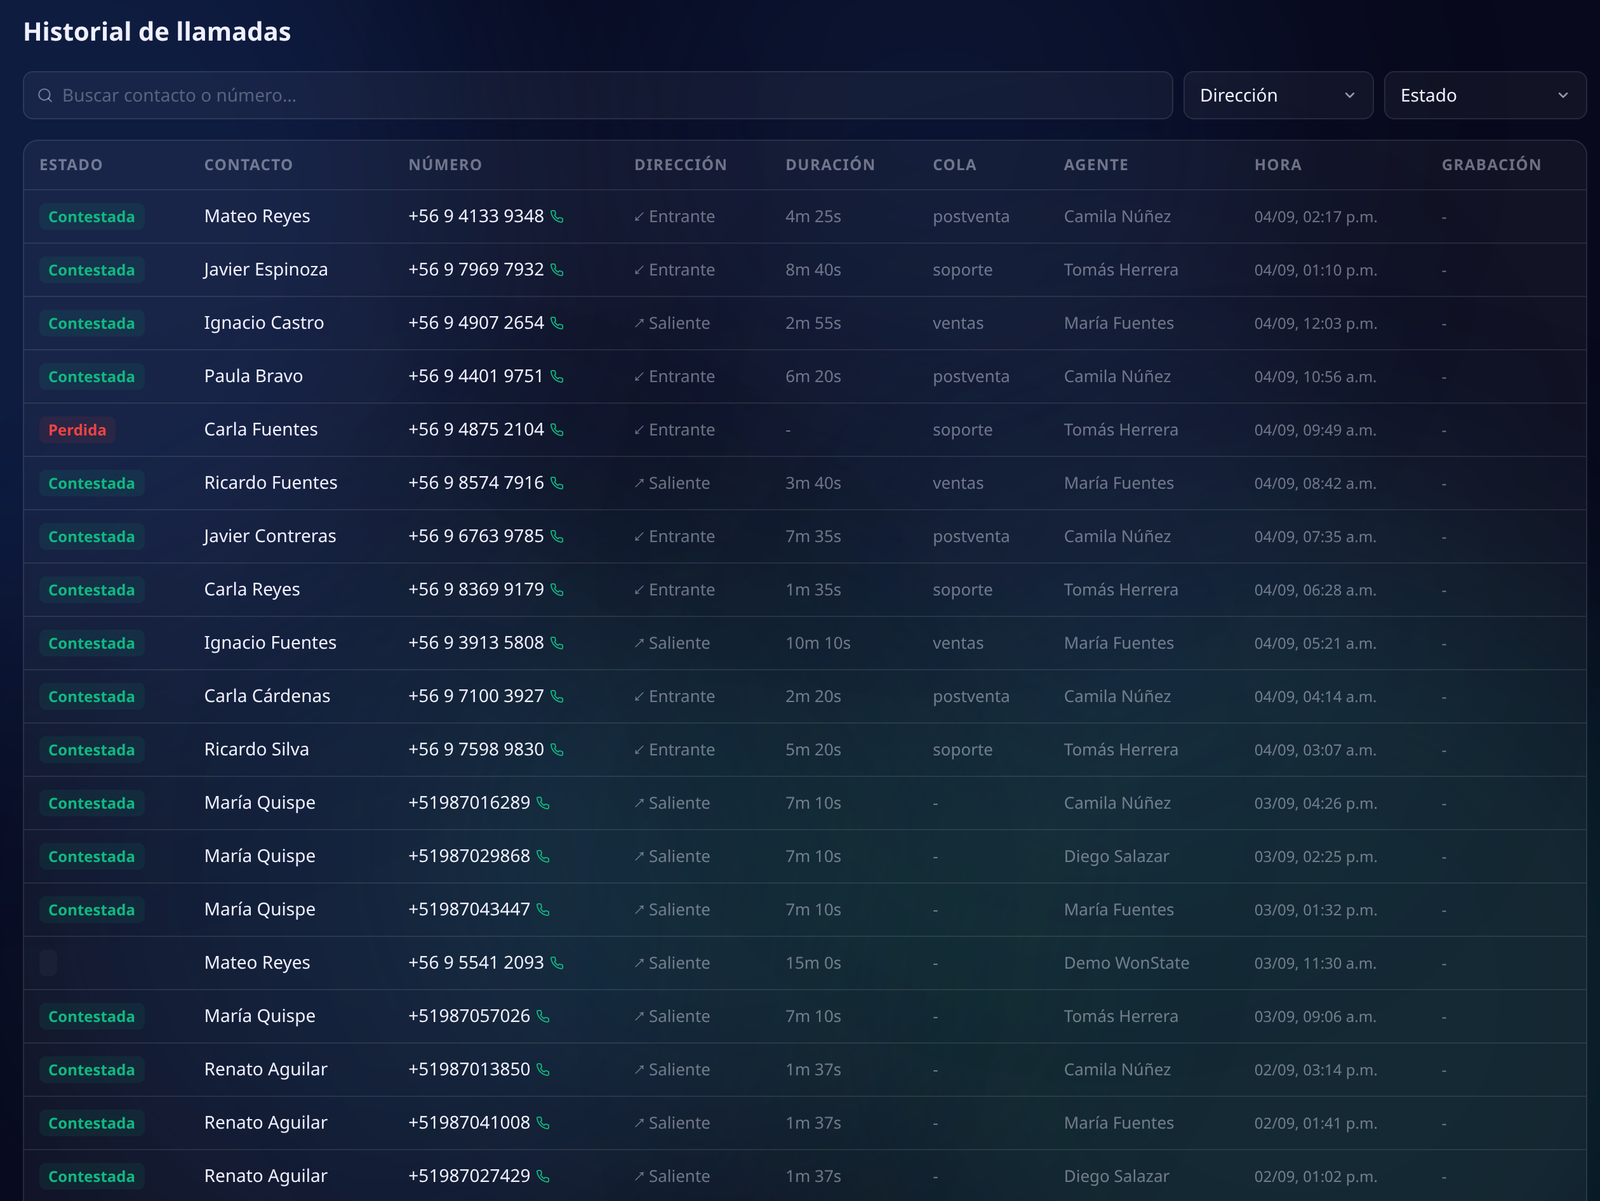Image resolution: width=1600 pixels, height=1201 pixels.
Task: Click phone icon beside +56 9 7598 9830
Action: point(557,750)
